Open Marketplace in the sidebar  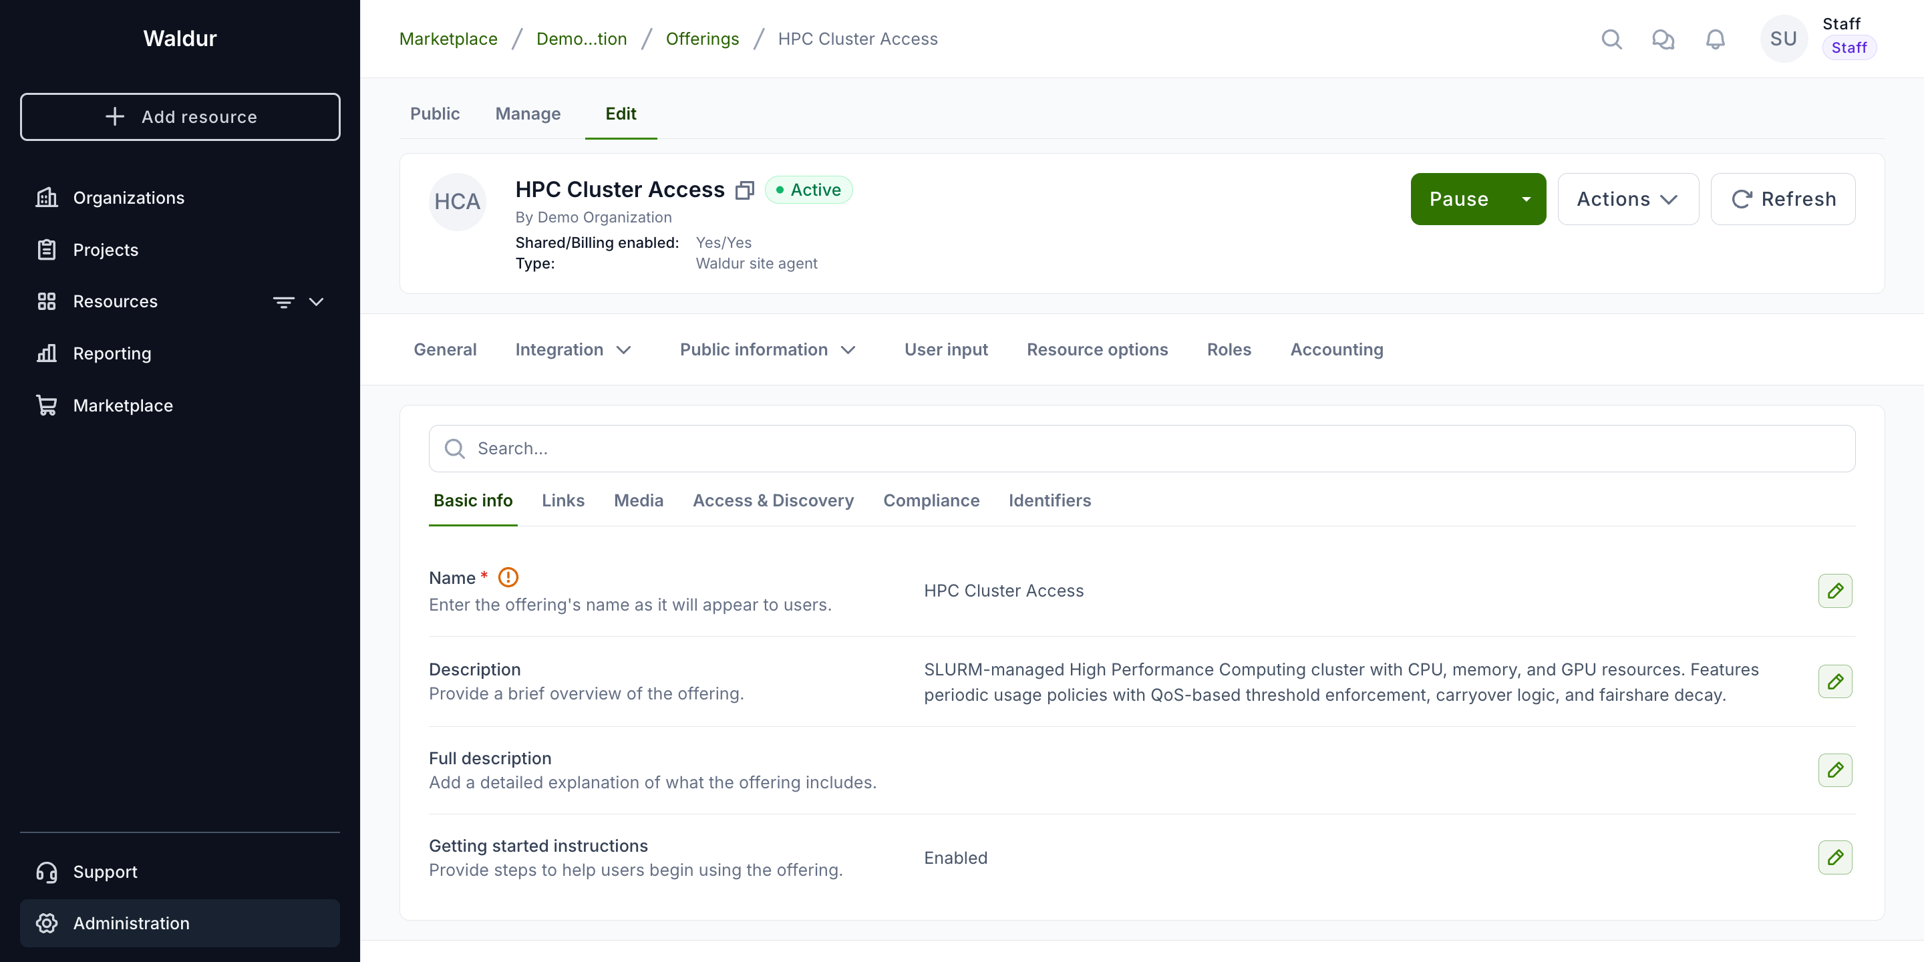click(180, 406)
